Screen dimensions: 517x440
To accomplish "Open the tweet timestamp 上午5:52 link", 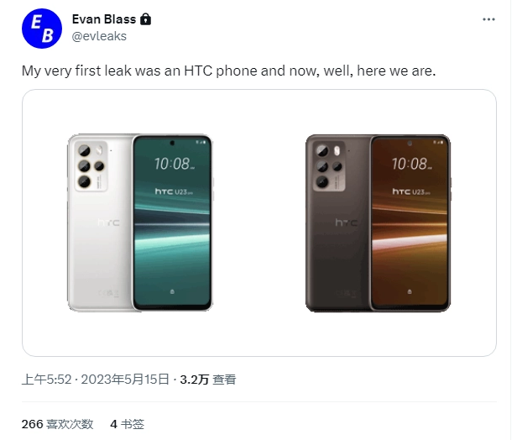I will (x=46, y=380).
